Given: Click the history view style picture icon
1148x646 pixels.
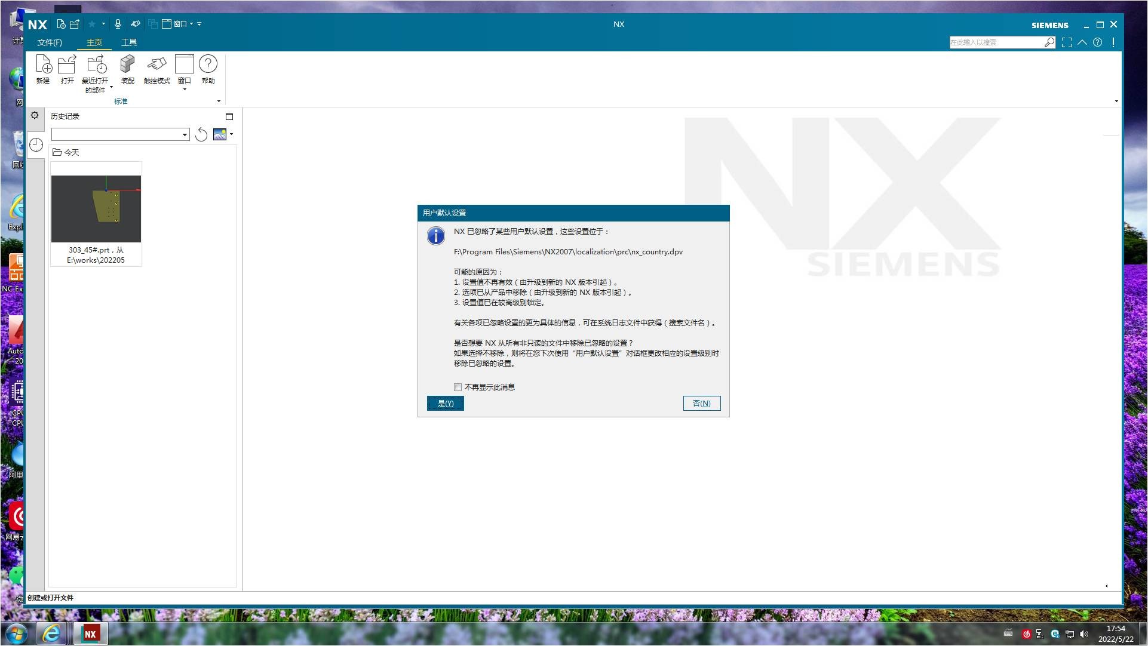Looking at the screenshot, I should 220,134.
